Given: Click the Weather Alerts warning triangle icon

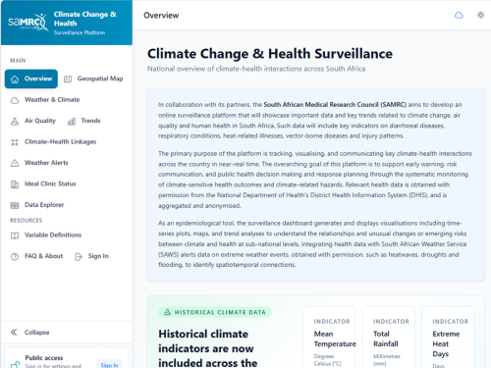Looking at the screenshot, I should coord(15,163).
